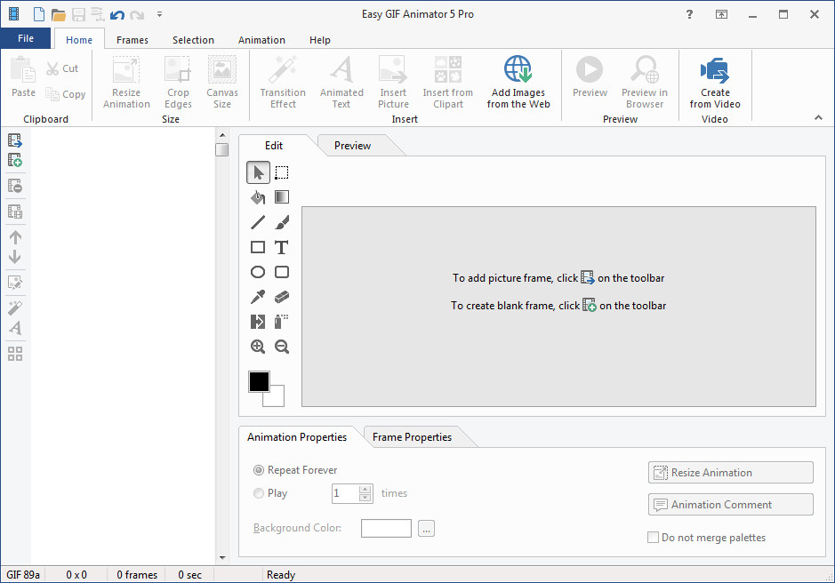Increase play times with up stepper
This screenshot has height=583, width=835.
(x=365, y=490)
